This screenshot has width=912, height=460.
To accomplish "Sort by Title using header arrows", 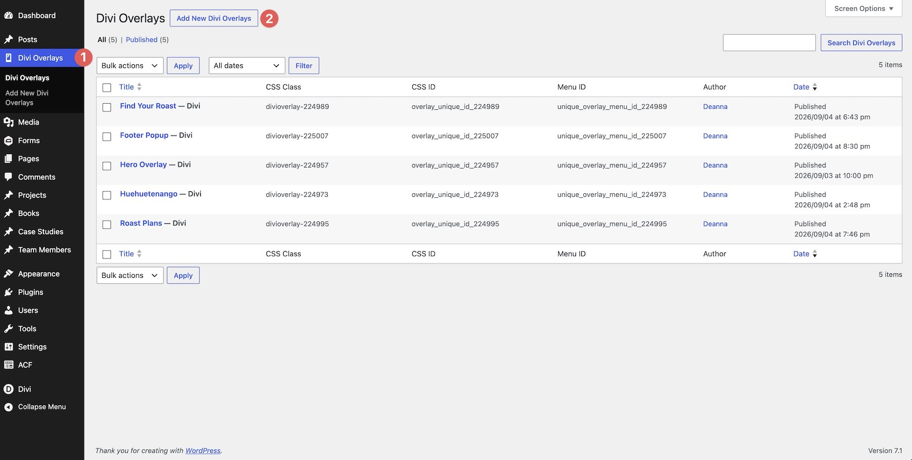I will (x=139, y=87).
